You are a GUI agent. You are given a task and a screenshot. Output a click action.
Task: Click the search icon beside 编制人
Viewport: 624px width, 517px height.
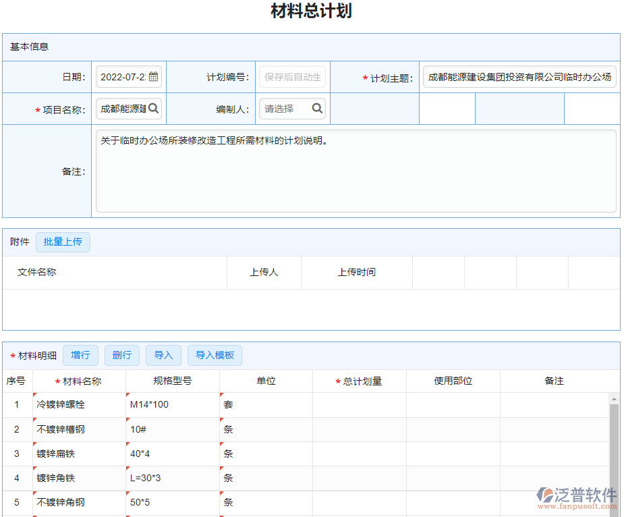click(317, 108)
